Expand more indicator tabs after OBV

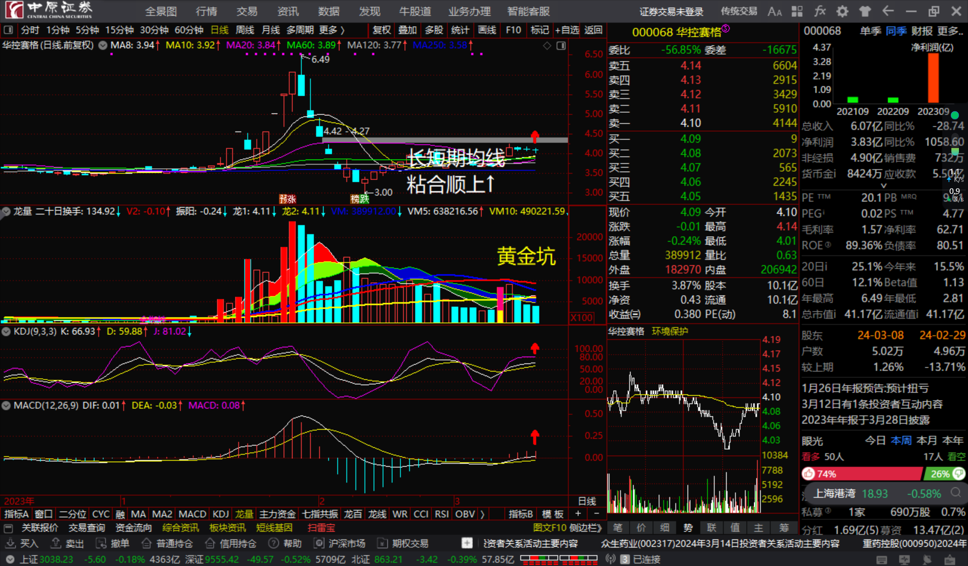point(482,514)
